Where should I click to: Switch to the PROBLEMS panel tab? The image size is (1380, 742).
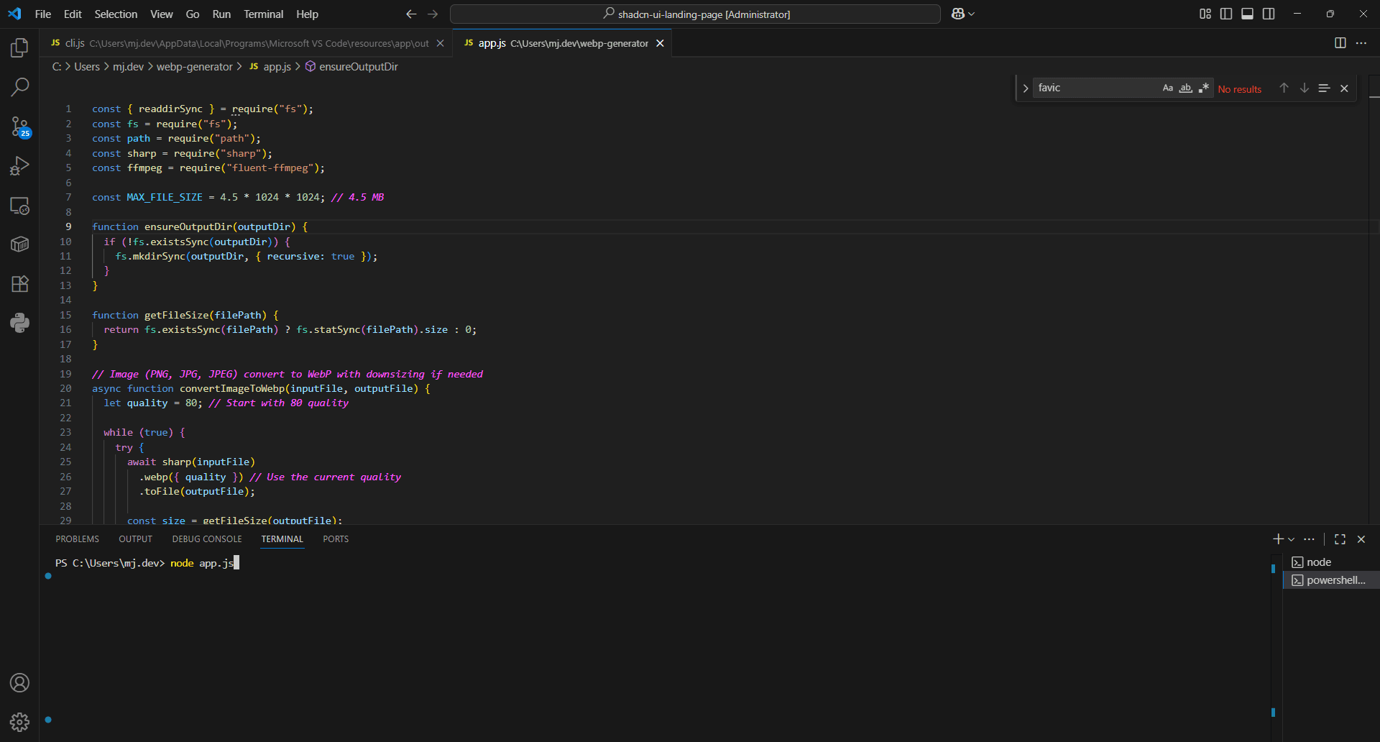tap(77, 539)
